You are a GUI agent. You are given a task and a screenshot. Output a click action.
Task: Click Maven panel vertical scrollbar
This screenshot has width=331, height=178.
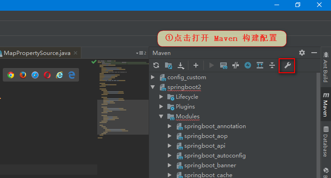coord(318,125)
